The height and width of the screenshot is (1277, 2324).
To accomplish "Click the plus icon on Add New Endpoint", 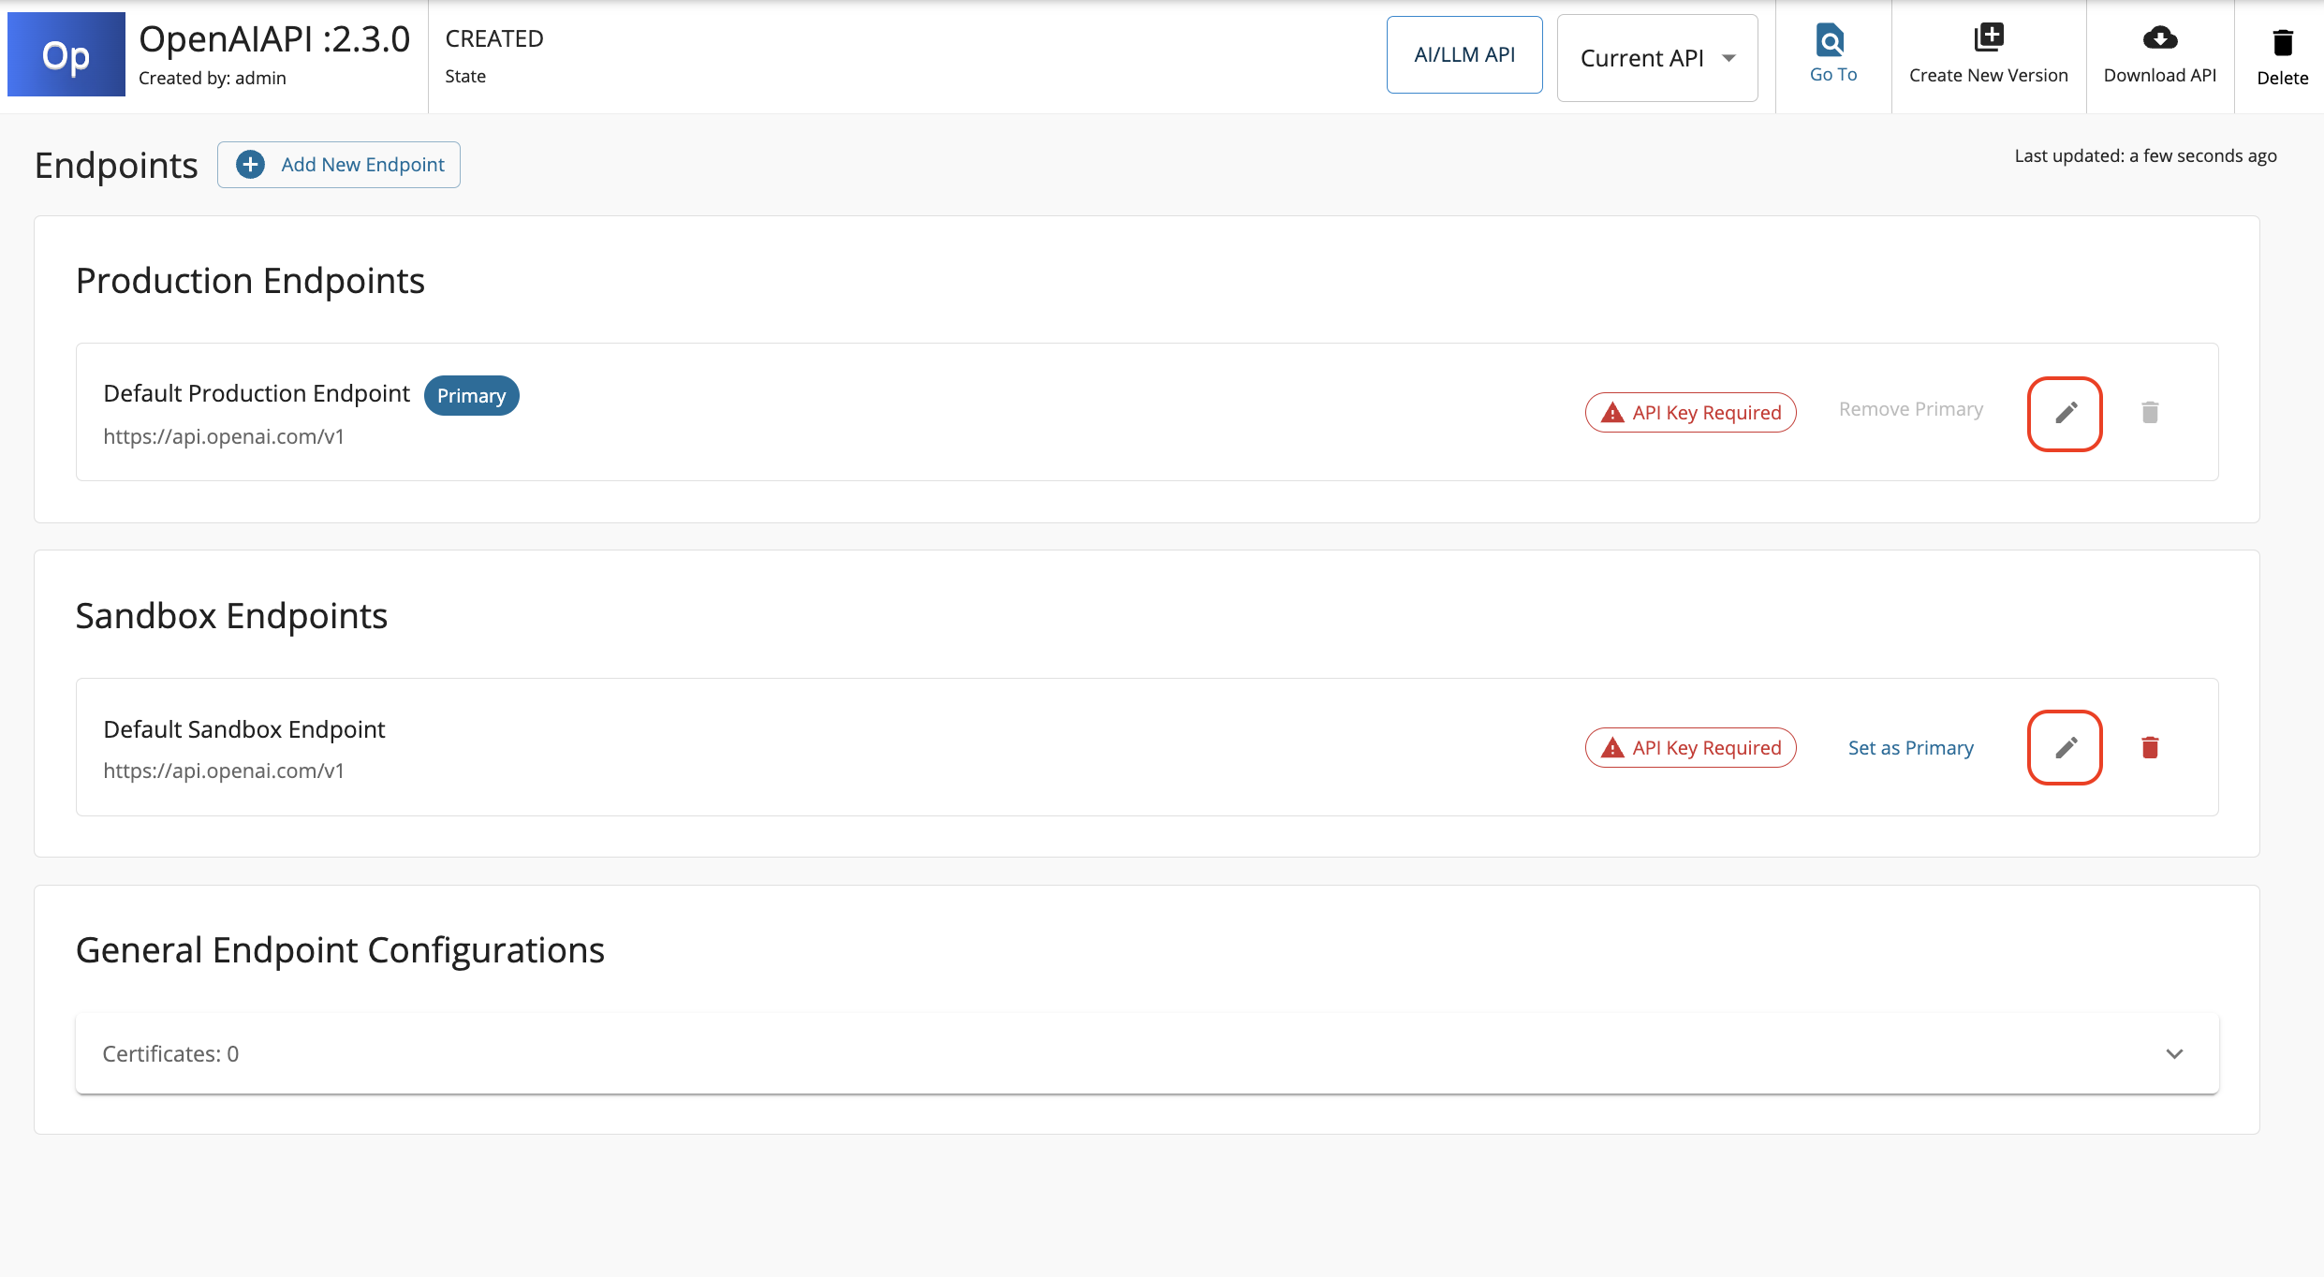I will (x=250, y=165).
